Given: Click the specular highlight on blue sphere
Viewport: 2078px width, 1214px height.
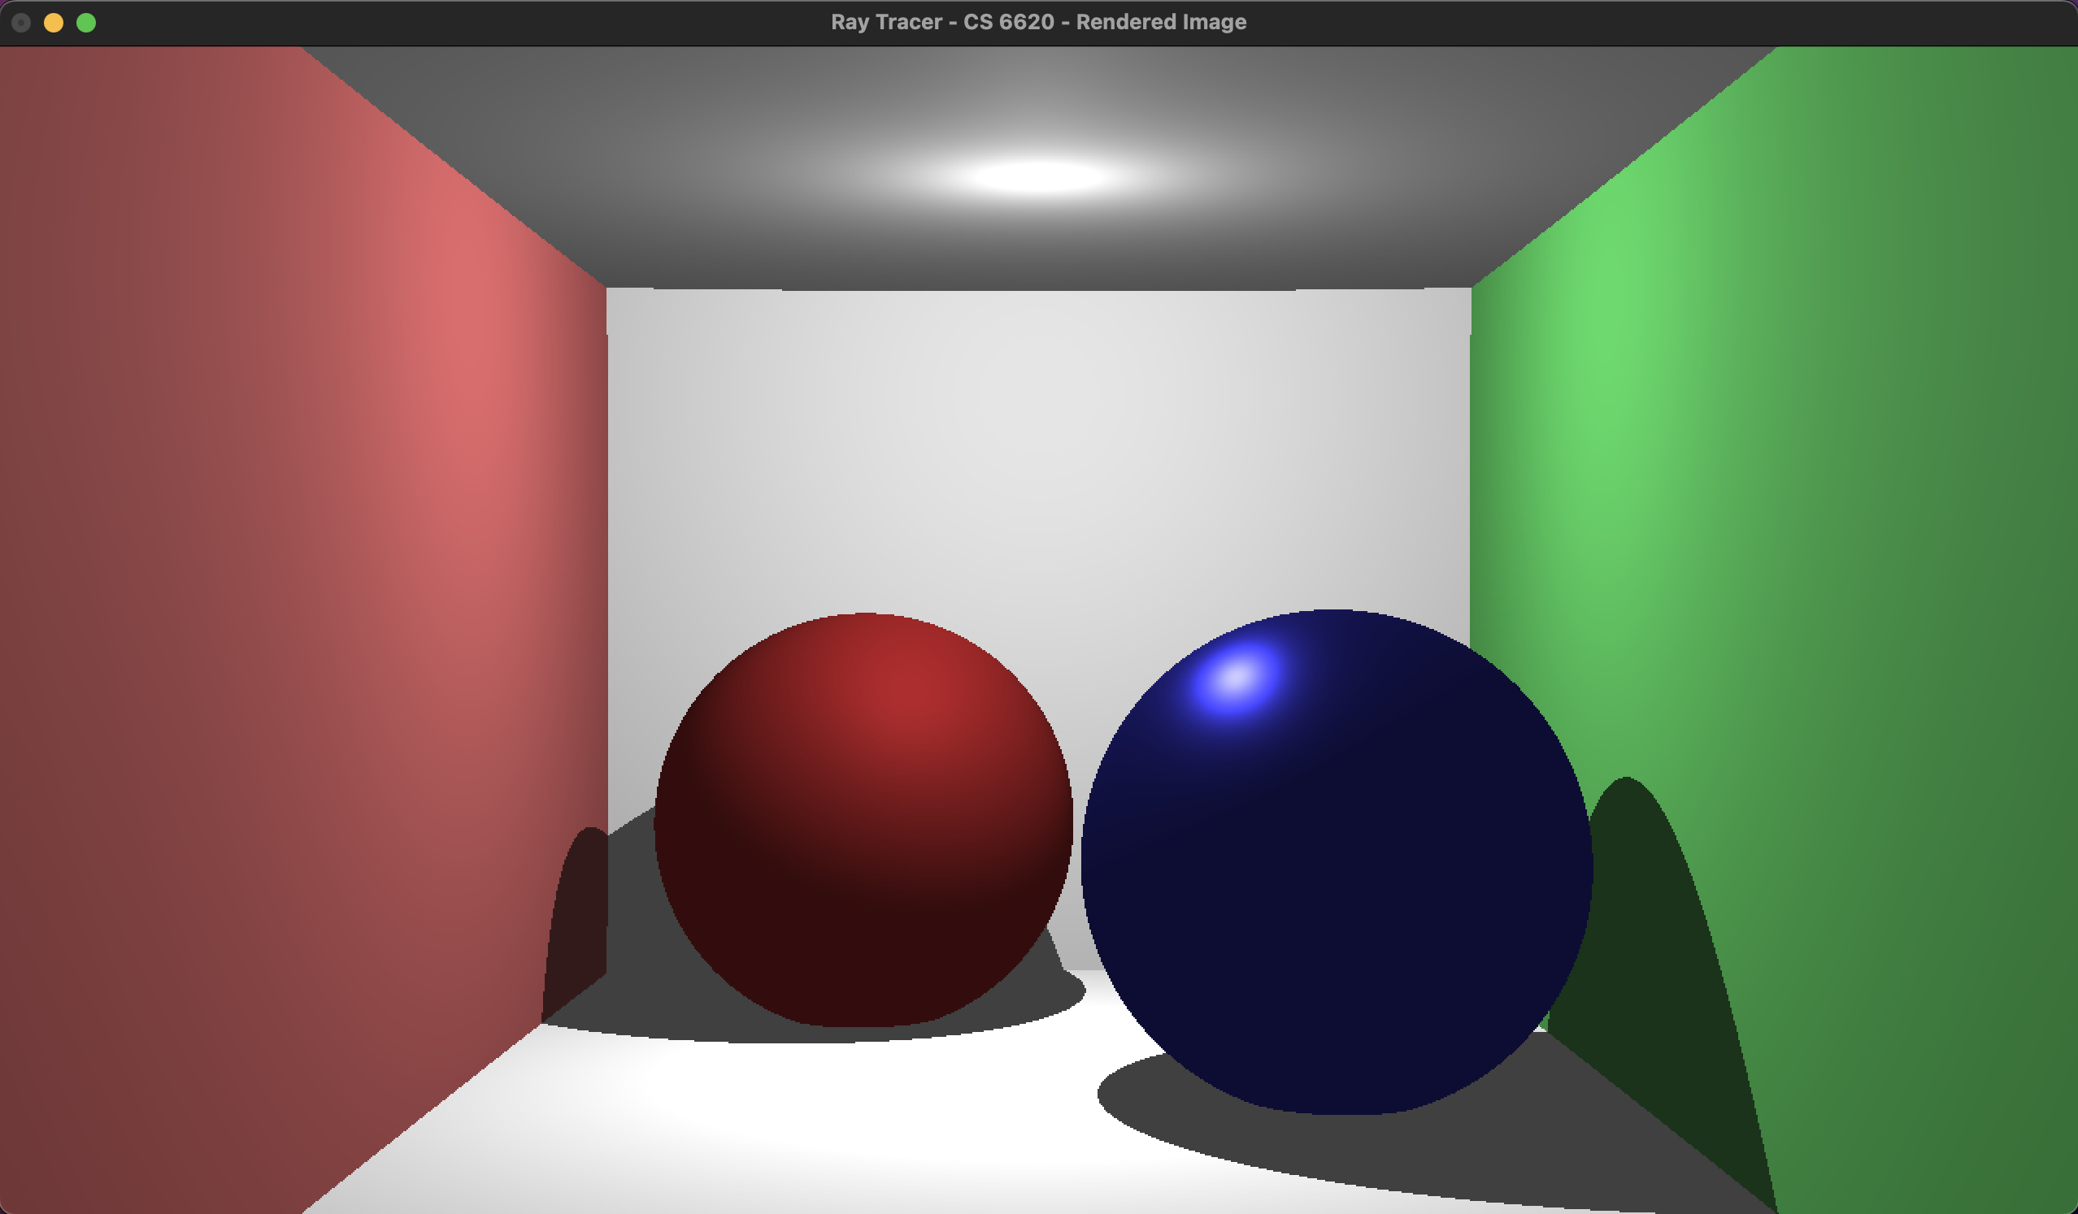Looking at the screenshot, I should pos(1235,678).
